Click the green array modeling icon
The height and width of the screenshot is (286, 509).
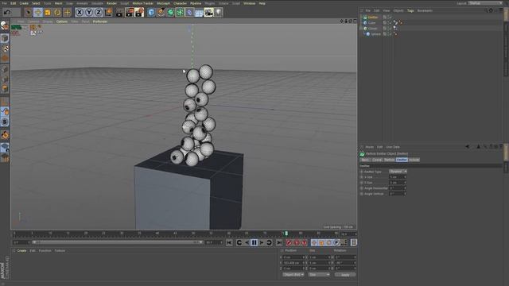180,13
